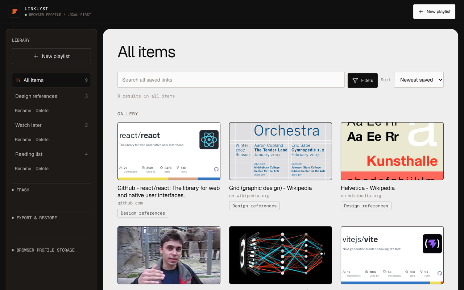Delete the Watch later playlist
This screenshot has height=290, width=464.
[42, 140]
